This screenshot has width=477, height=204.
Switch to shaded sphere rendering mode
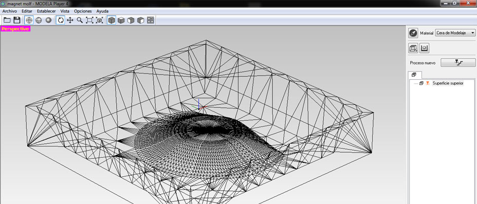[48, 21]
